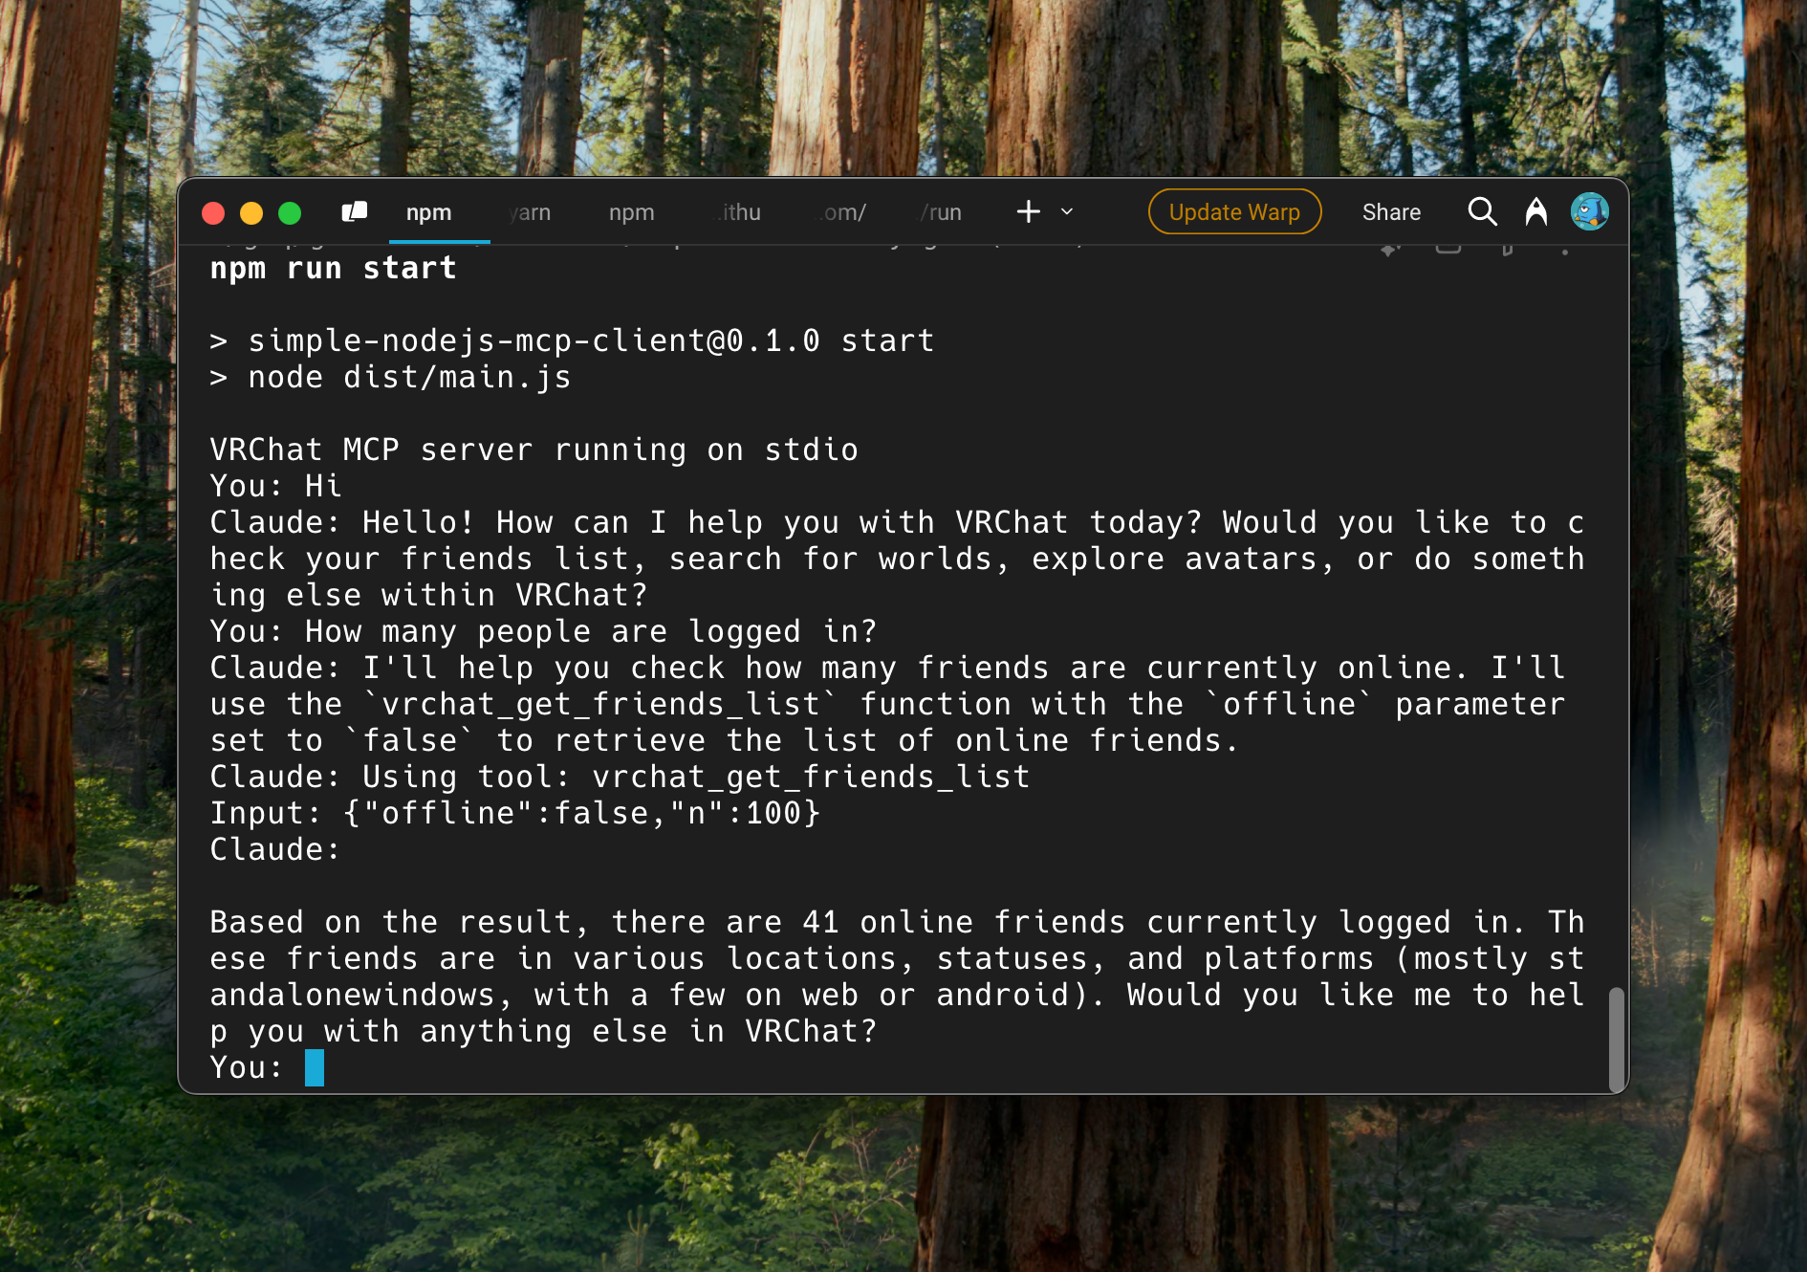Select the second npm tab
The image size is (1807, 1272).
tap(631, 212)
